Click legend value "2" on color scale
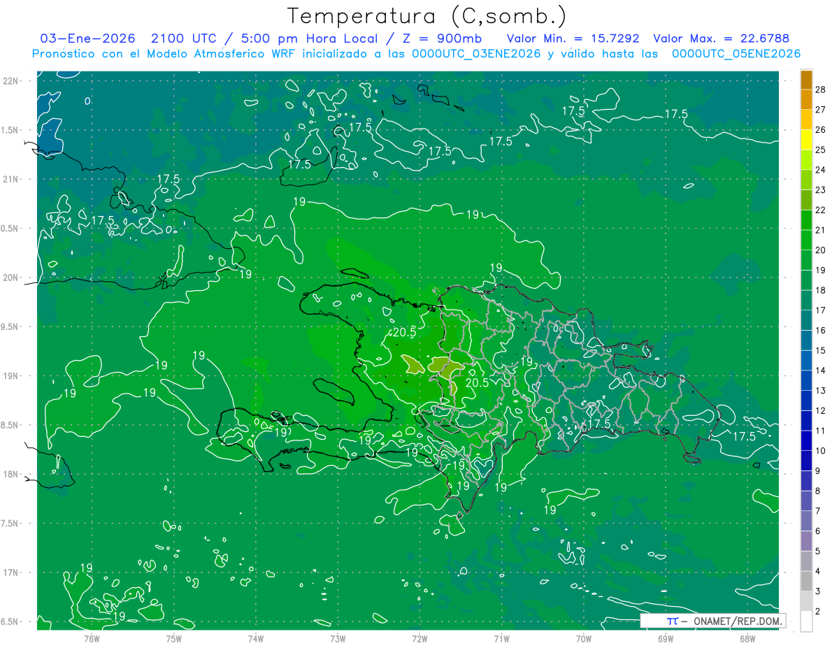 (x=817, y=612)
